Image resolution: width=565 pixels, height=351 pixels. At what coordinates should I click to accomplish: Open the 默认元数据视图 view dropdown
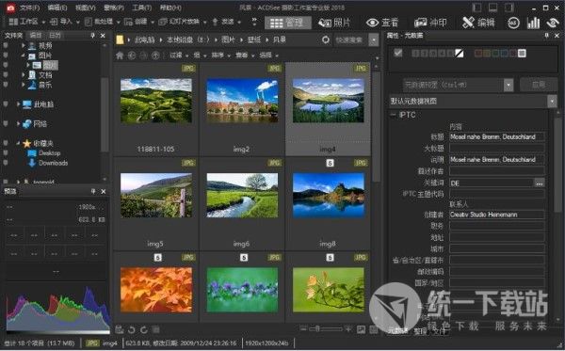(552, 102)
